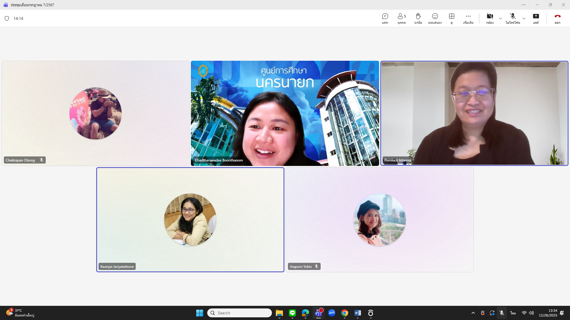This screenshot has height=320, width=570.
Task: Click the shield security icon
Action: pyautogui.click(x=7, y=18)
